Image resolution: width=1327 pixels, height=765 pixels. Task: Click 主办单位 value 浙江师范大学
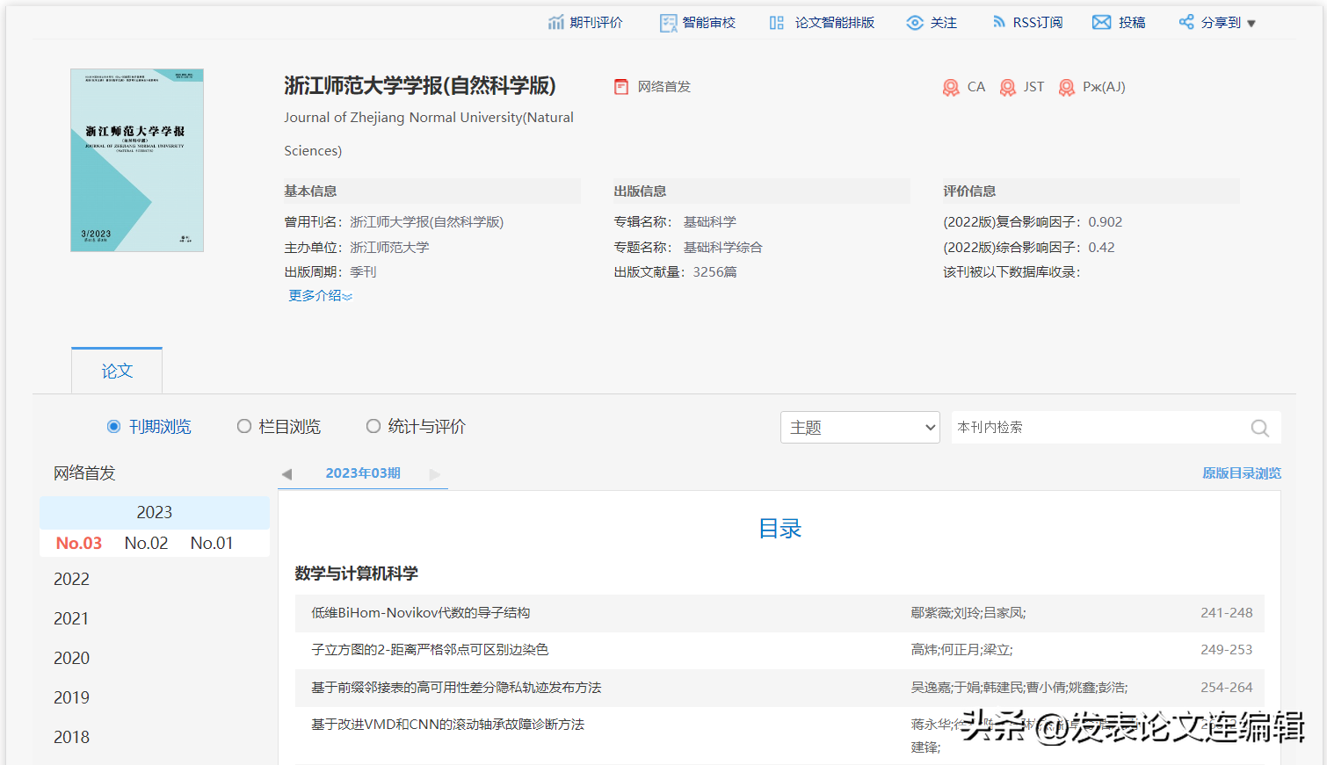tap(389, 248)
